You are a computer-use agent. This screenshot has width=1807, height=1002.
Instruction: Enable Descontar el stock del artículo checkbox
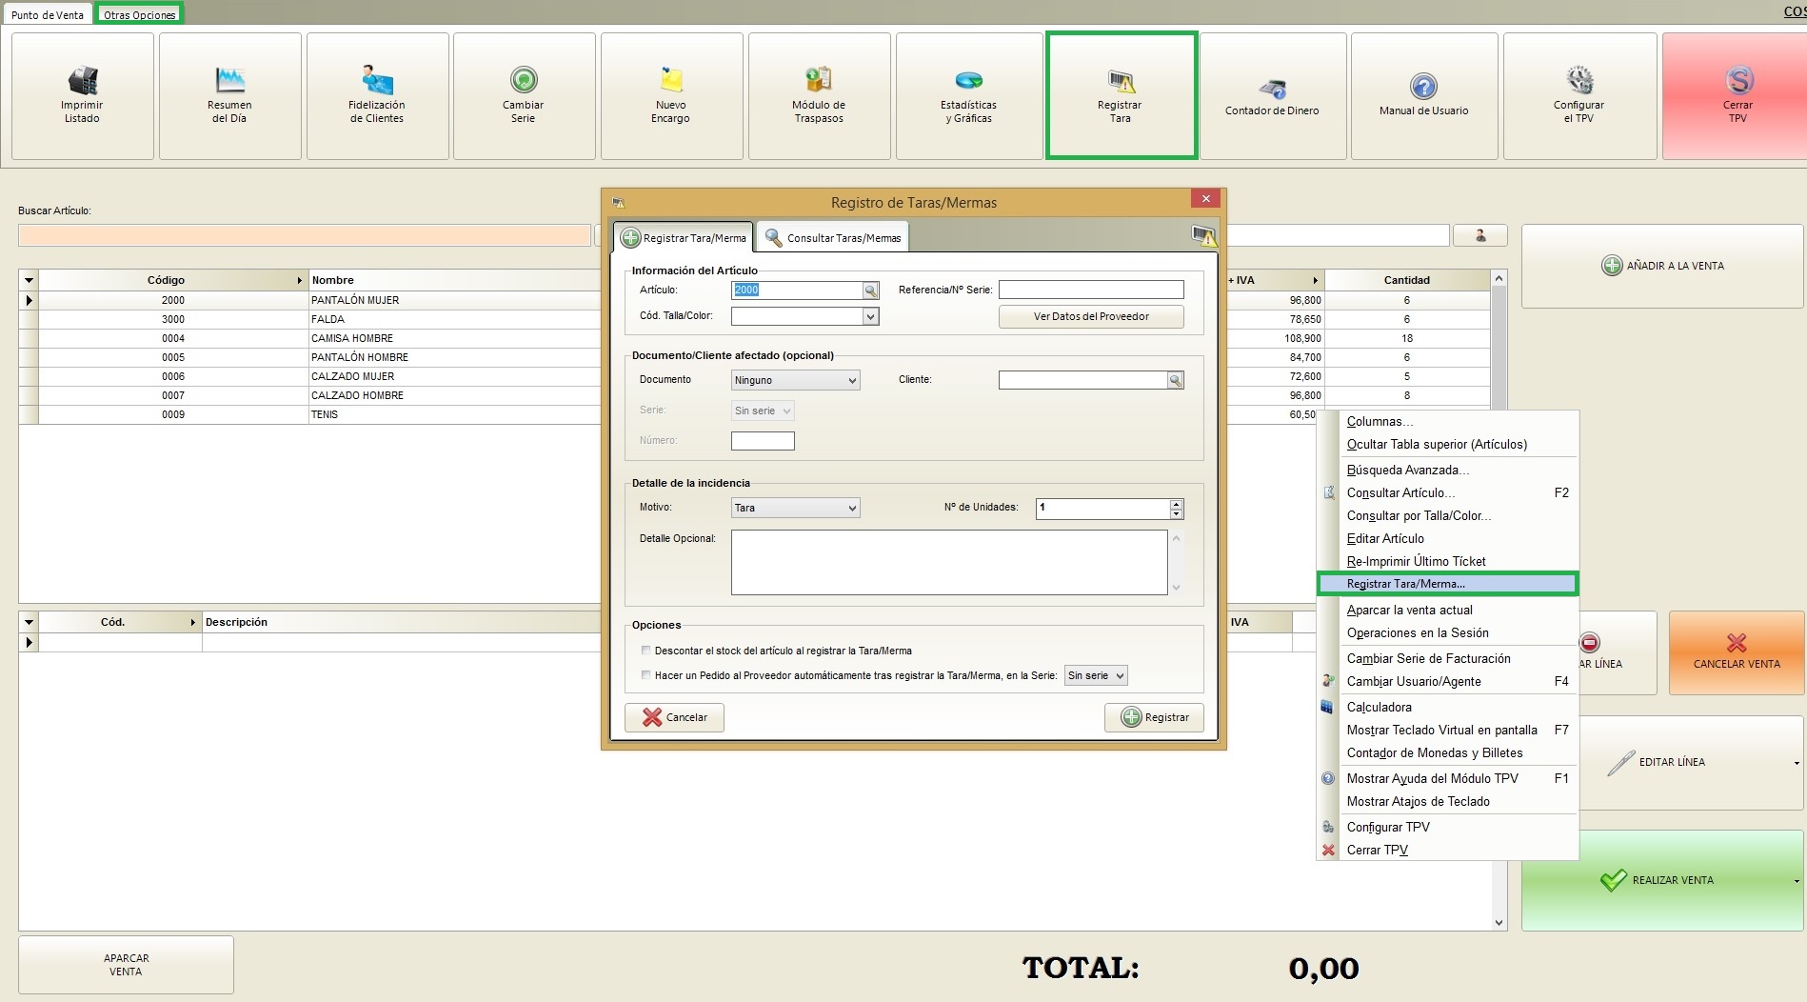pyautogui.click(x=646, y=651)
